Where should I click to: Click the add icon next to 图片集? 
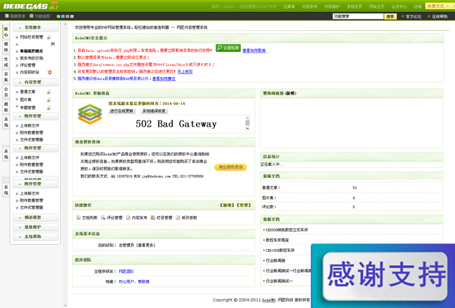(x=49, y=100)
